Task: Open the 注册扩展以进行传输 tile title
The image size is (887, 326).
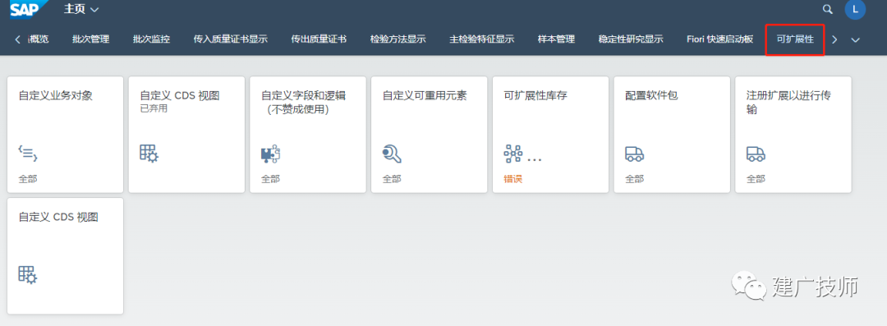Action: (x=788, y=103)
